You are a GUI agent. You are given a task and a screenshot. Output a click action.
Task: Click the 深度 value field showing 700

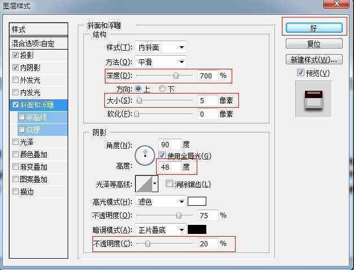point(207,76)
